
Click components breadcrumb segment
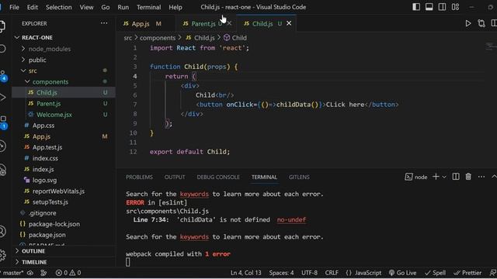point(158,38)
